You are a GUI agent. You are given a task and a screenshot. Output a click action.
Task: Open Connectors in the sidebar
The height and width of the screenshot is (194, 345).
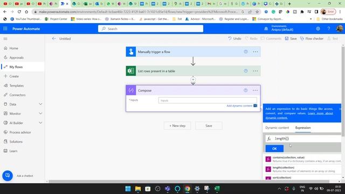tap(17, 95)
